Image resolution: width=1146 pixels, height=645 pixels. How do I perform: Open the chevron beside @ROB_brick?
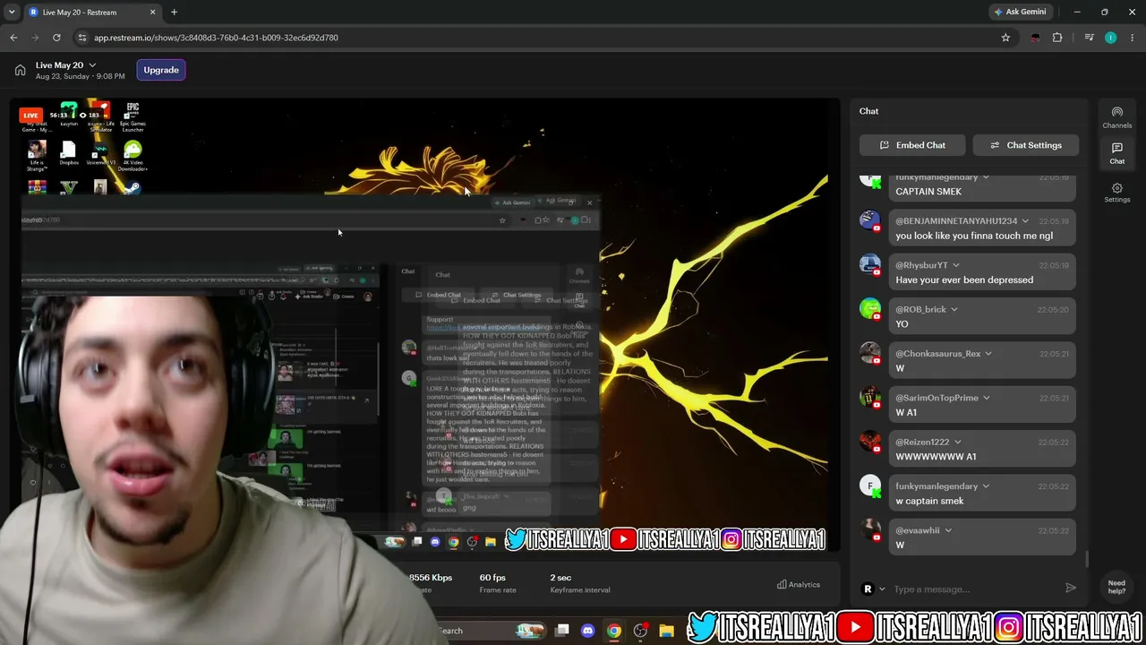pyautogui.click(x=954, y=309)
